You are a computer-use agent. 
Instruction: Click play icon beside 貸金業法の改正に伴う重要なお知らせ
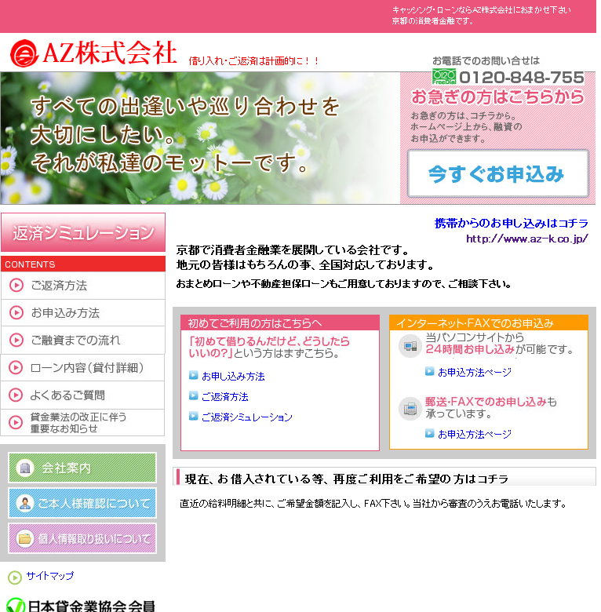(x=16, y=422)
